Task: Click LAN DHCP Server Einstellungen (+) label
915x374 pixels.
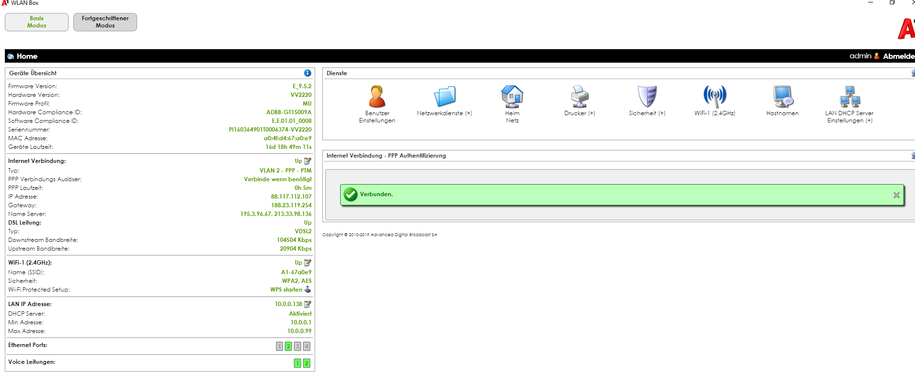Action: [849, 117]
